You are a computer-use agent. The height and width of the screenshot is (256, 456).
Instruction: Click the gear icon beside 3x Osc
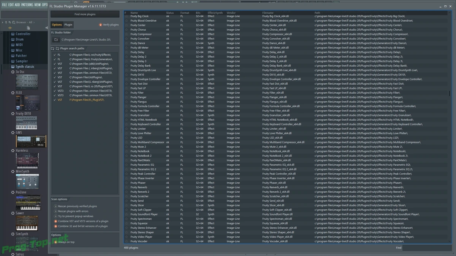coord(13,71)
